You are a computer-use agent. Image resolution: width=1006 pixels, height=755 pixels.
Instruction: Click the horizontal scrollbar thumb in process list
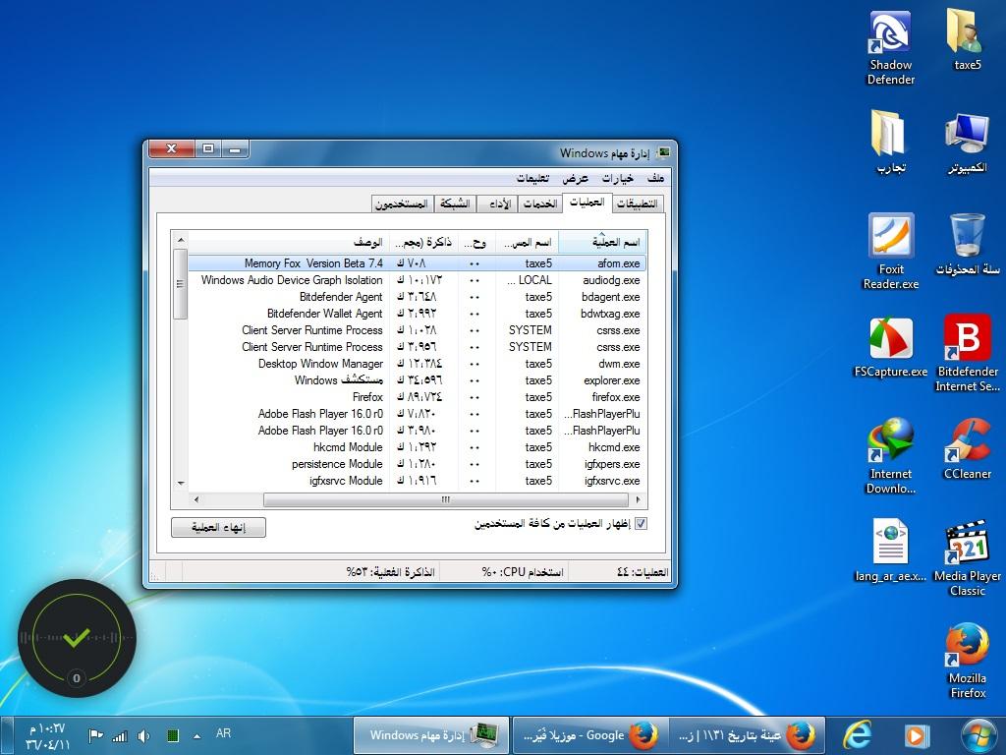pos(445,499)
